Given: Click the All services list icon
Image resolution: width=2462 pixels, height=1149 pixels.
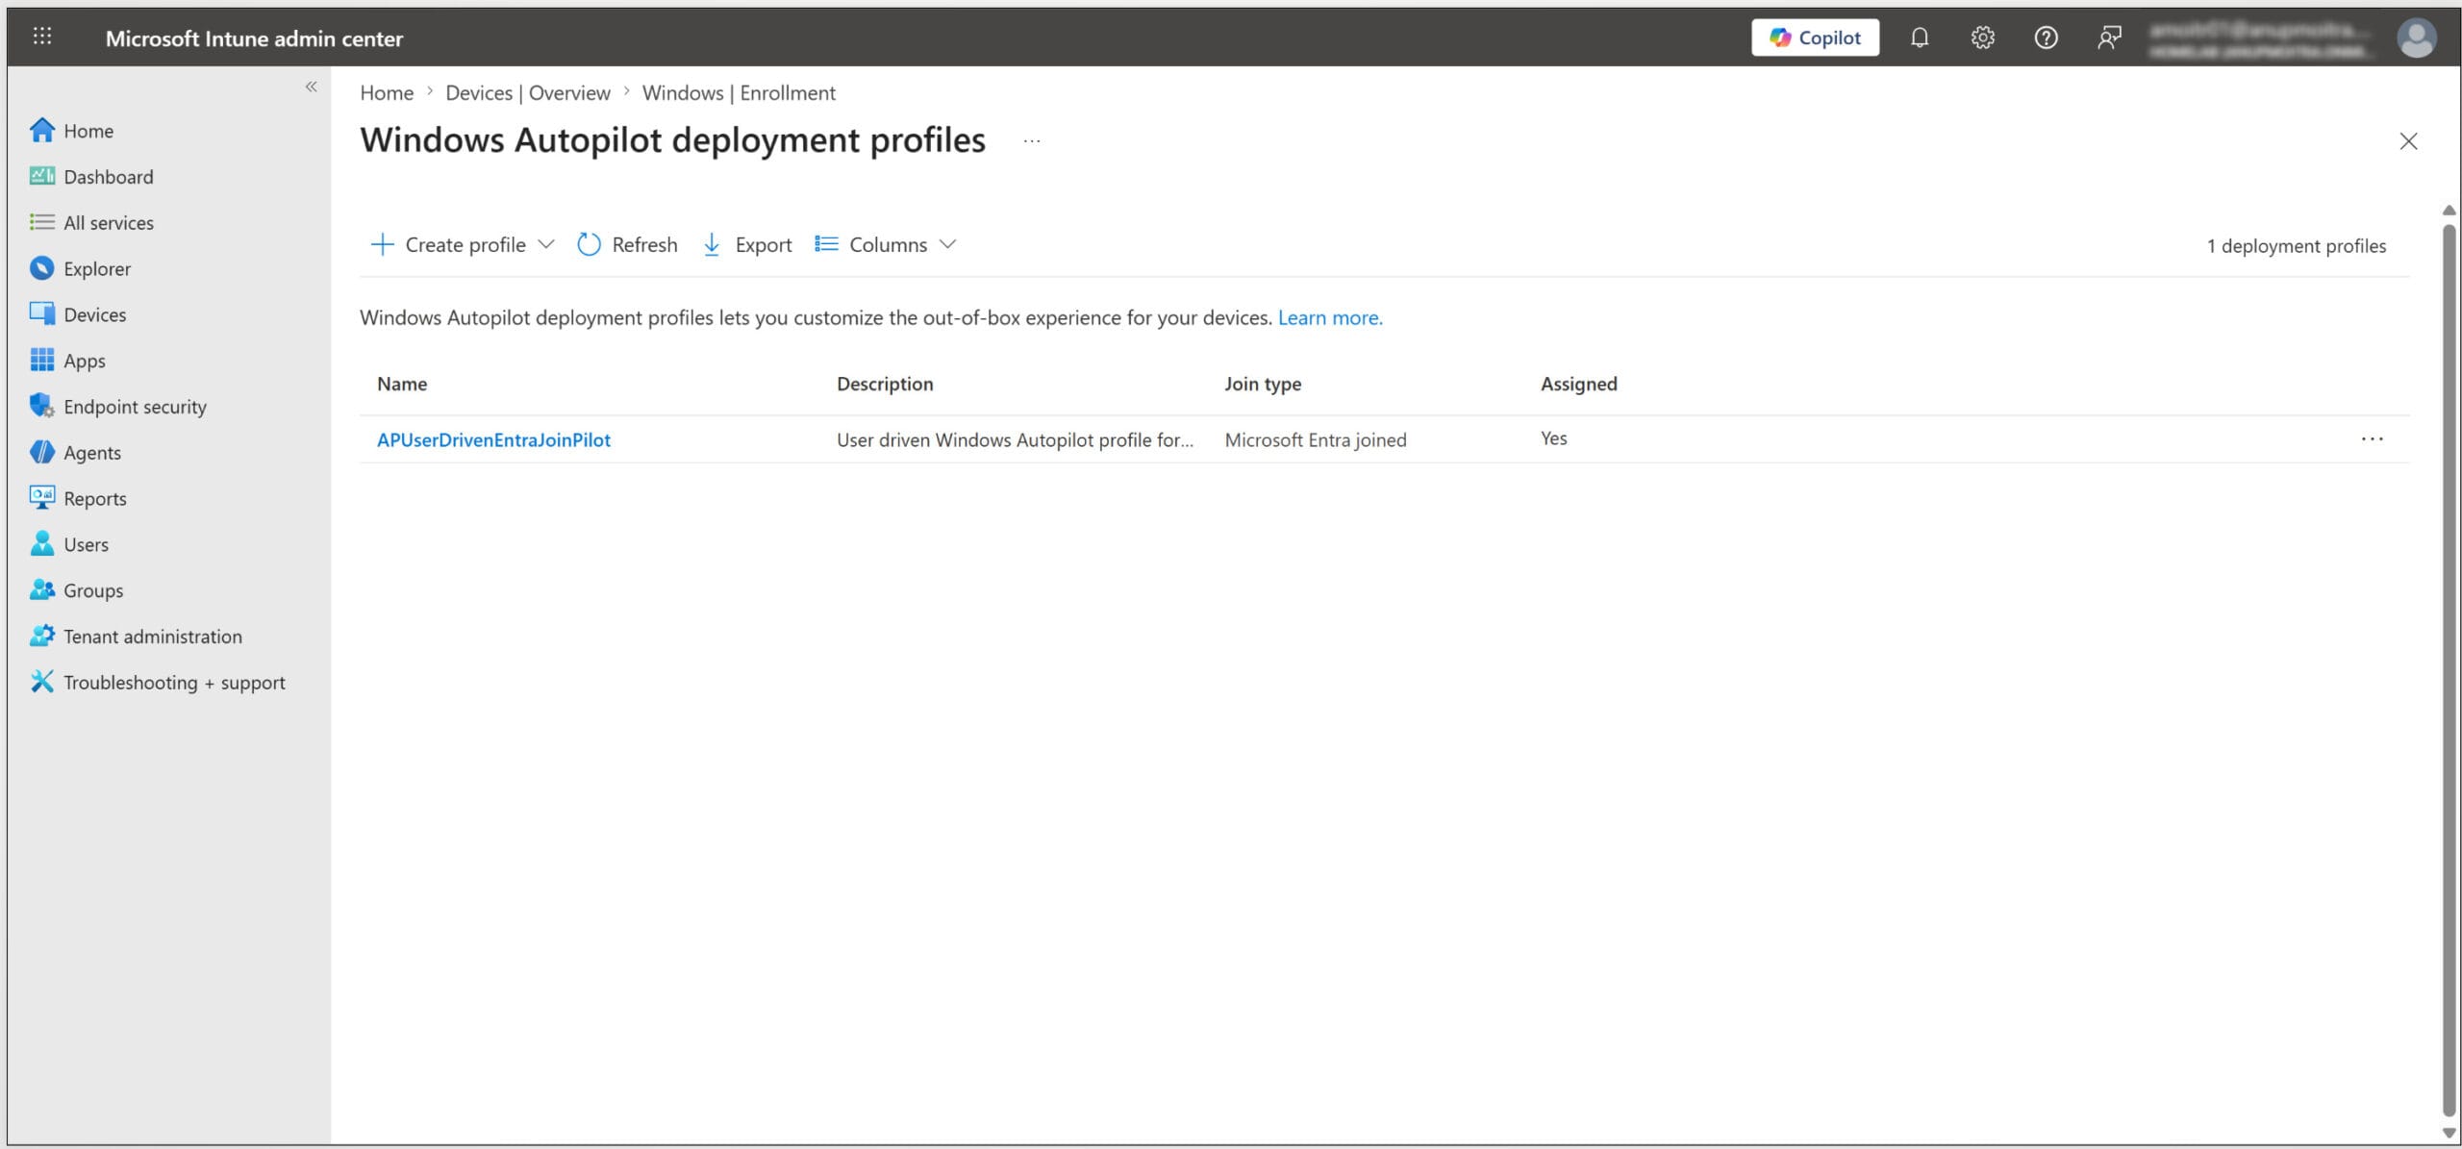Looking at the screenshot, I should coord(41,222).
